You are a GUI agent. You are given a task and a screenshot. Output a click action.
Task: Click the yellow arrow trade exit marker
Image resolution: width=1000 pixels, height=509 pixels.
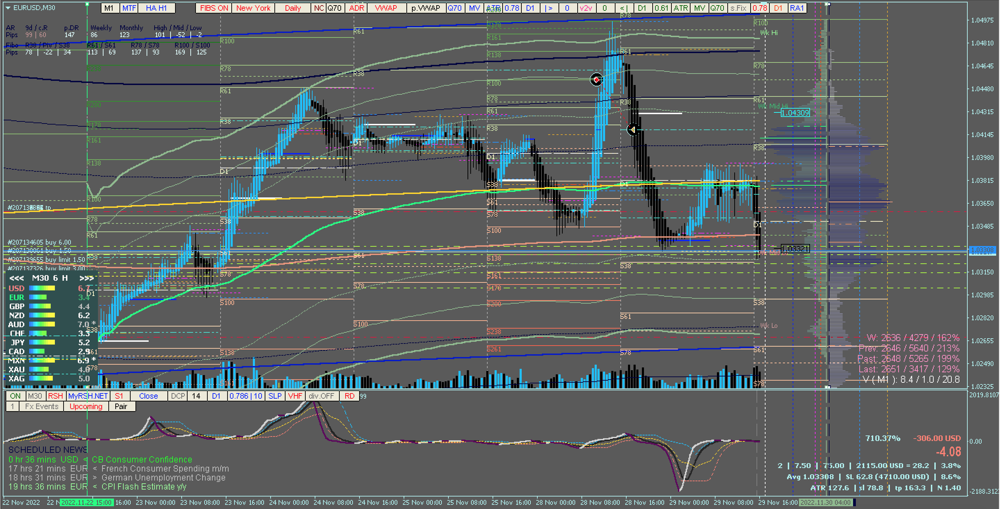click(633, 129)
